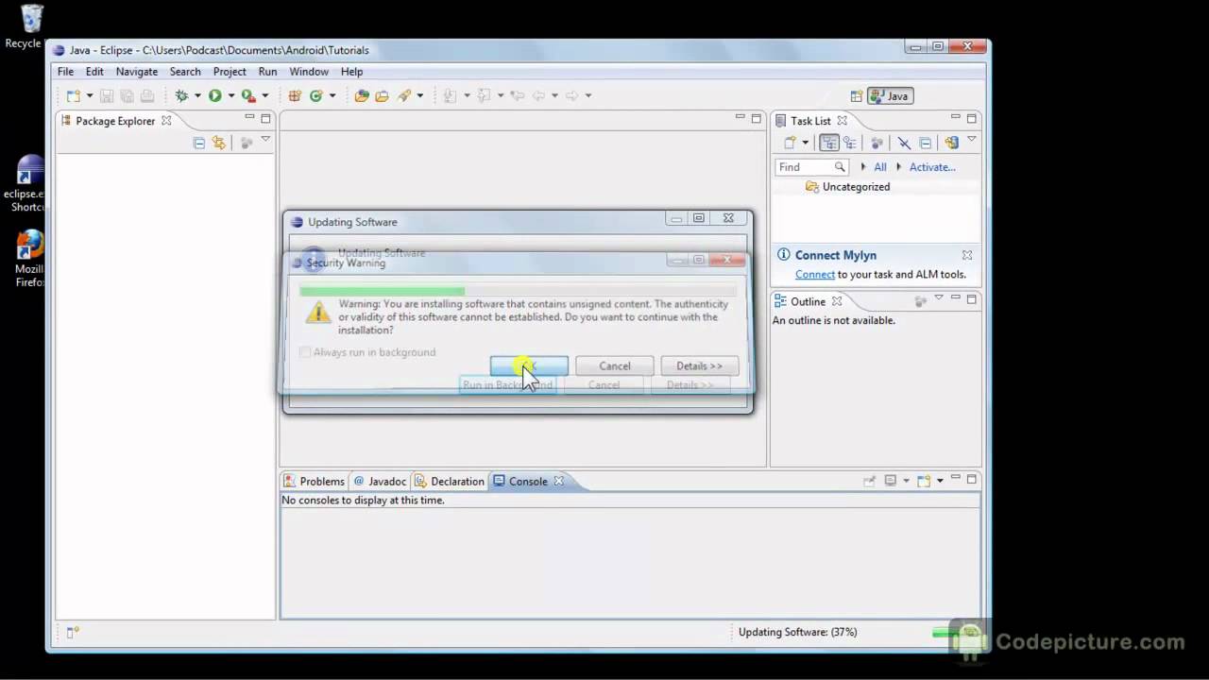Click Collapse All in Package Explorer
Image resolution: width=1209 pixels, height=680 pixels.
198,143
